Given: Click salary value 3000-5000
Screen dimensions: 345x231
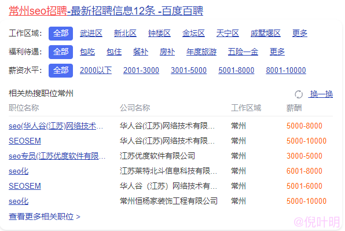Looking at the screenshot, I should pyautogui.click(x=304, y=156).
